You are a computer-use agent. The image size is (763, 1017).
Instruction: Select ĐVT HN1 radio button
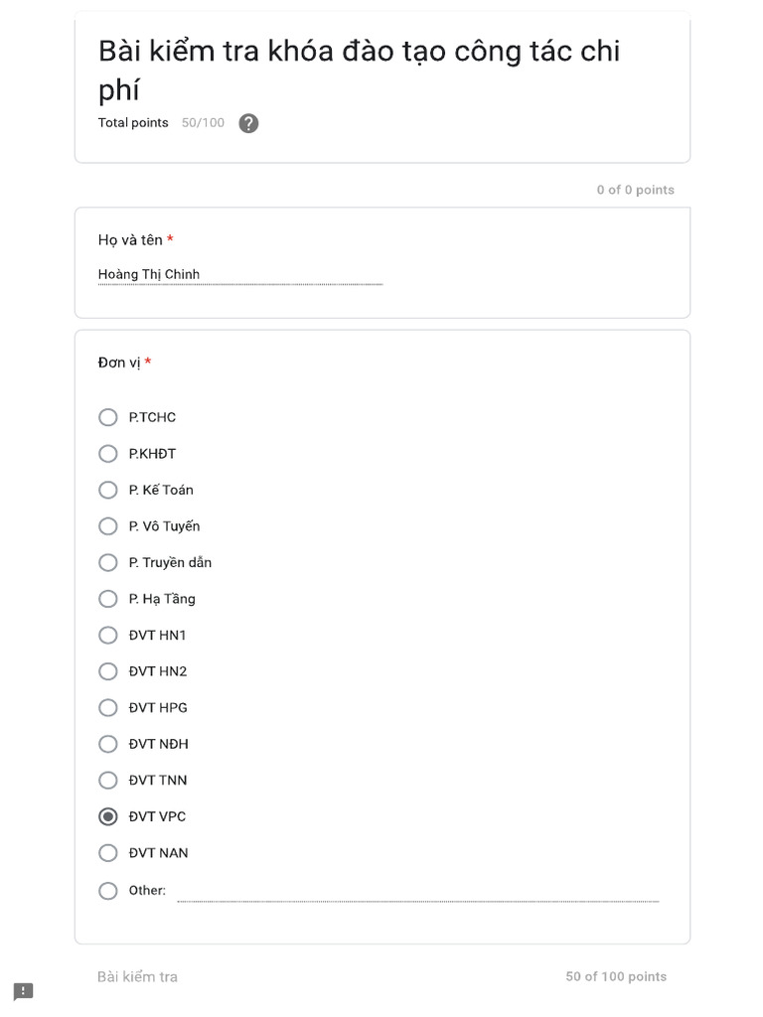[x=108, y=636]
